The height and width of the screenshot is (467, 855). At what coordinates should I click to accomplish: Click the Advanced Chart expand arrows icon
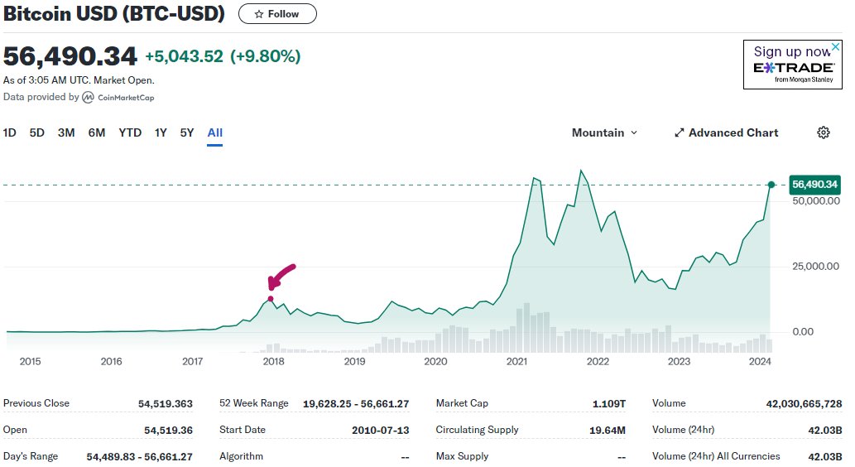(x=679, y=132)
